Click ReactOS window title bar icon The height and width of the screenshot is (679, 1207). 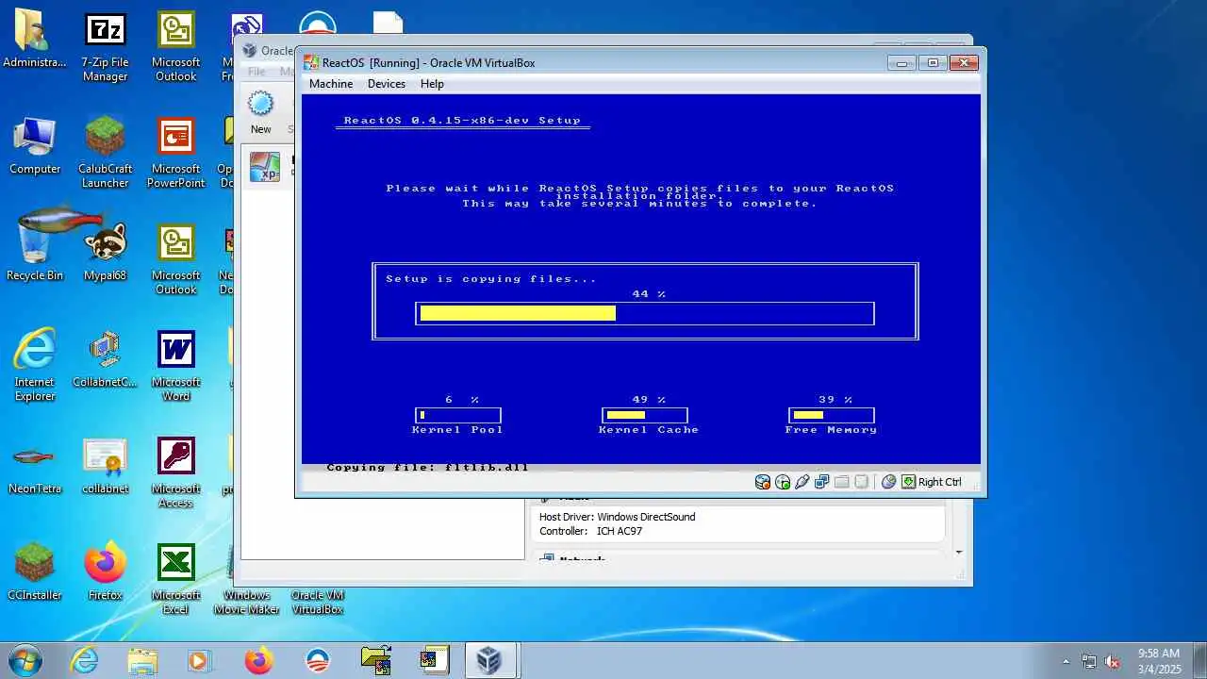coord(310,63)
